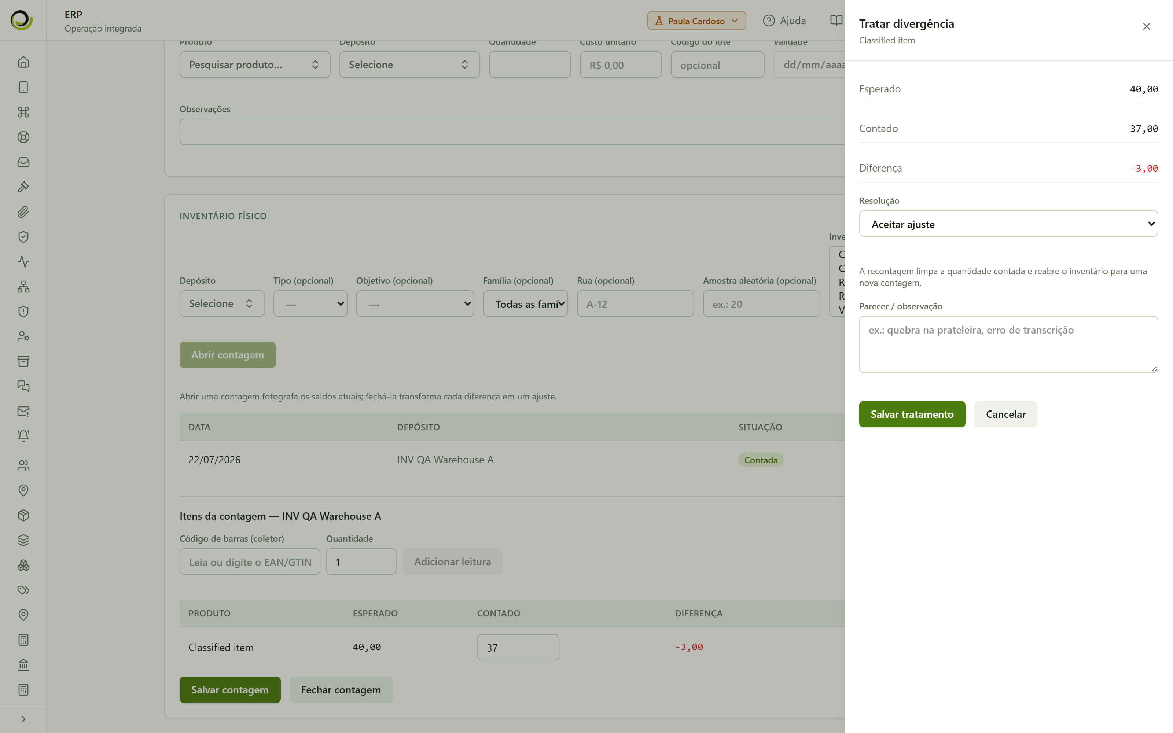The height and width of the screenshot is (733, 1173).
Task: Open the price tags icon in the sidebar
Action: coord(23,590)
